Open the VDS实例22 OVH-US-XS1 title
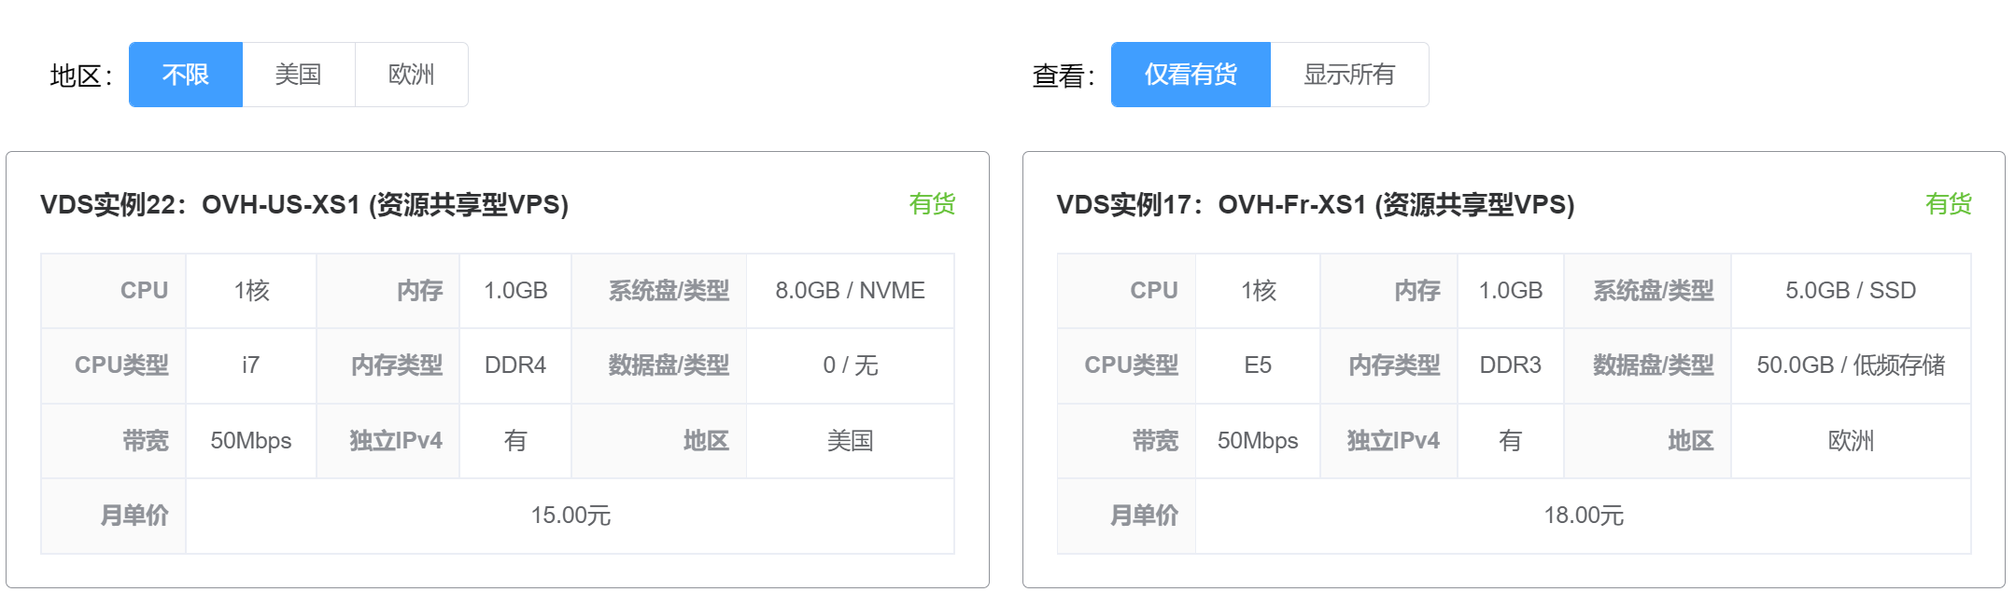This screenshot has height=606, width=2015. pyautogui.click(x=304, y=204)
